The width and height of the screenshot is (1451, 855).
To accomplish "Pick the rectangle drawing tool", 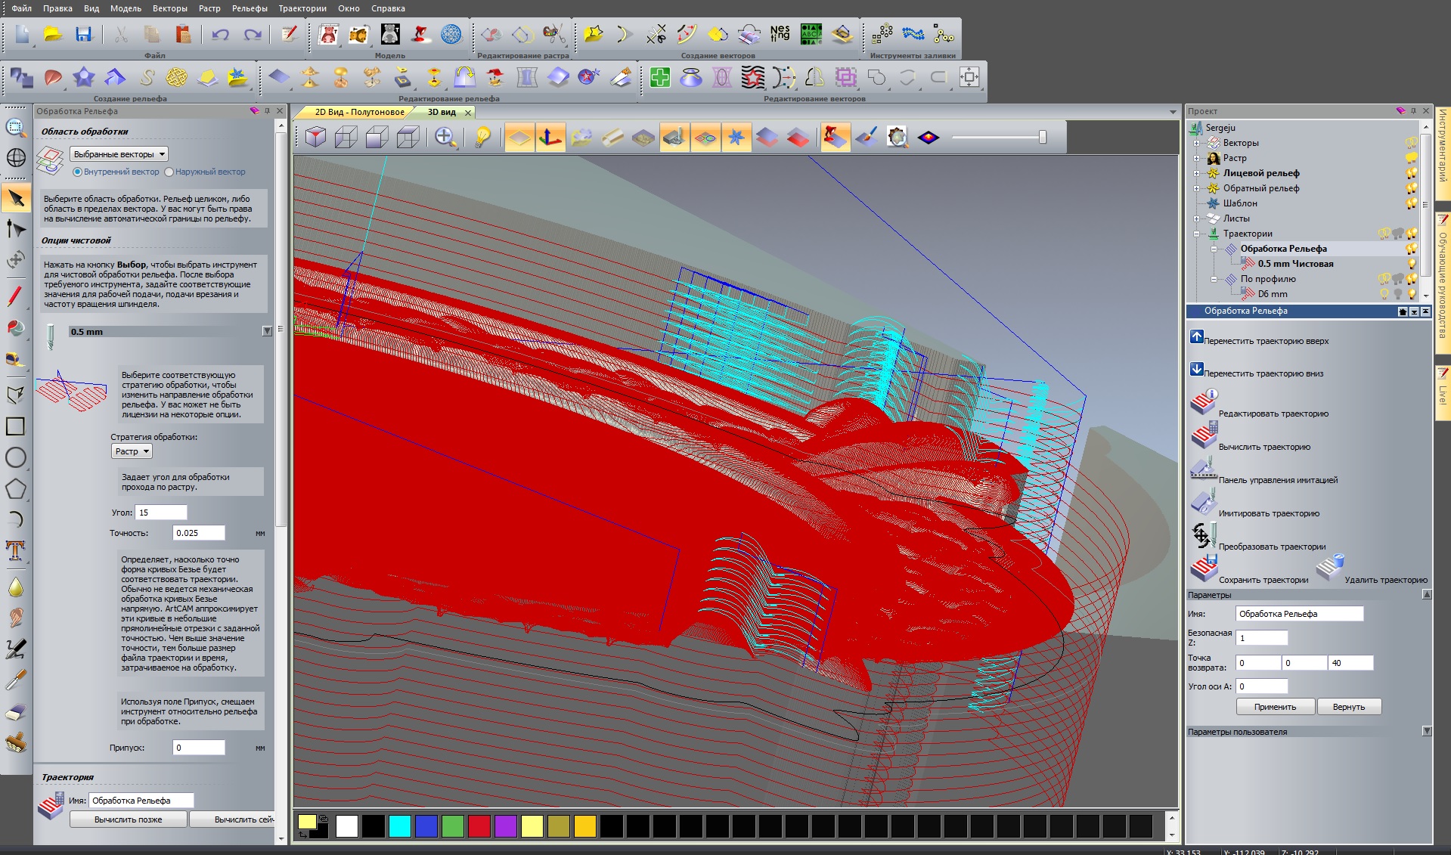I will click(16, 426).
